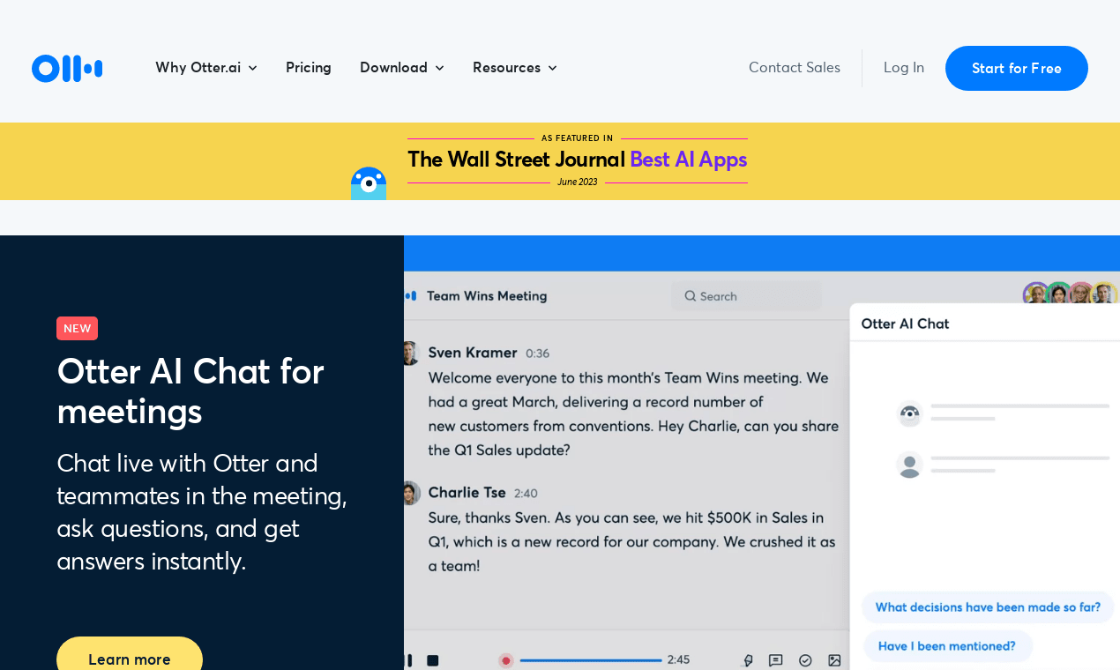Viewport: 1120px width, 670px height.
Task: Click Log In link
Action: [x=904, y=68]
